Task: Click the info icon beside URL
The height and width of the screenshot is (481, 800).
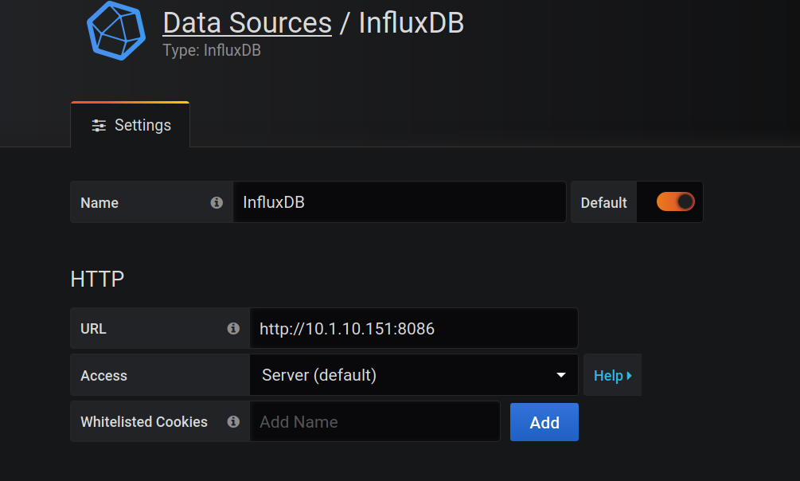Action: tap(233, 328)
